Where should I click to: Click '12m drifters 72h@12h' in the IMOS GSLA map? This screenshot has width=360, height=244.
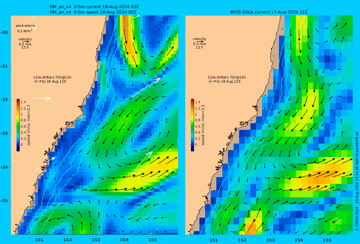(x=226, y=77)
